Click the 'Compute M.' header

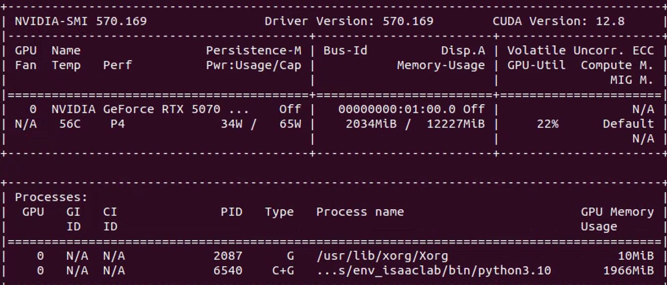point(618,65)
